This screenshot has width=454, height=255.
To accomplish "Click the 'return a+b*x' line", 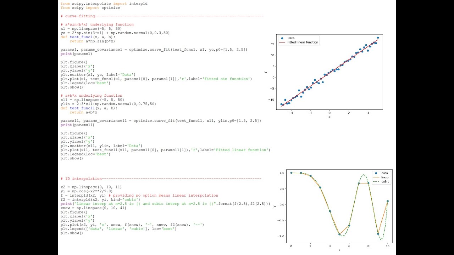I will [x=83, y=112].
